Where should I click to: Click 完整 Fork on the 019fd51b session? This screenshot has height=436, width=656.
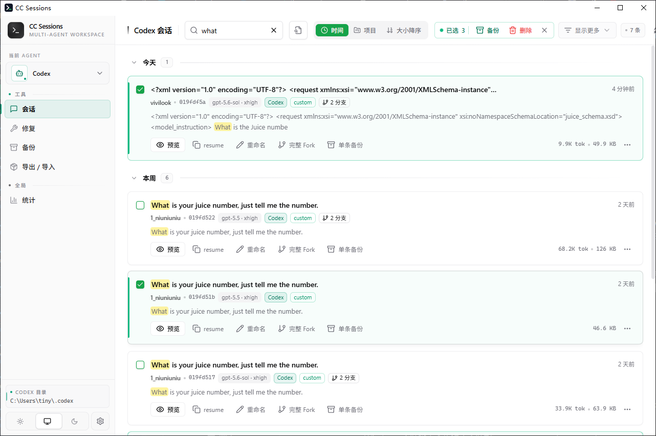pos(297,329)
